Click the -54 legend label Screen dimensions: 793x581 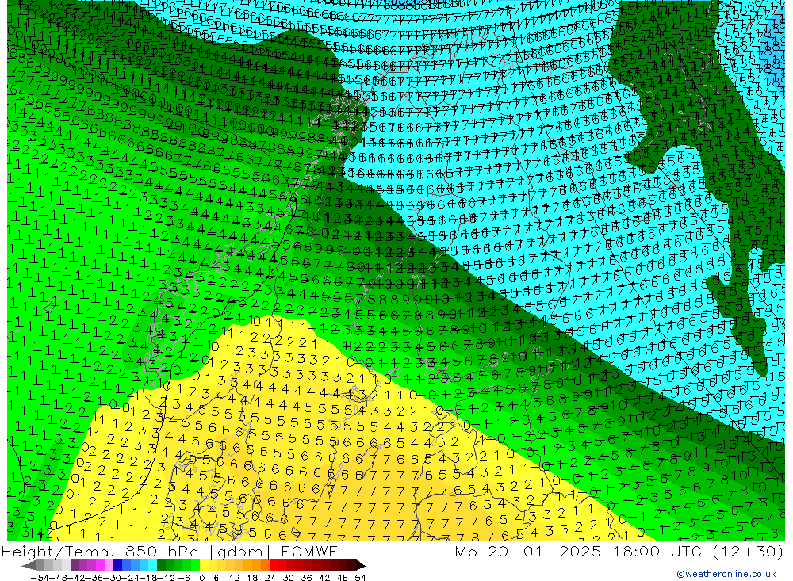38,577
